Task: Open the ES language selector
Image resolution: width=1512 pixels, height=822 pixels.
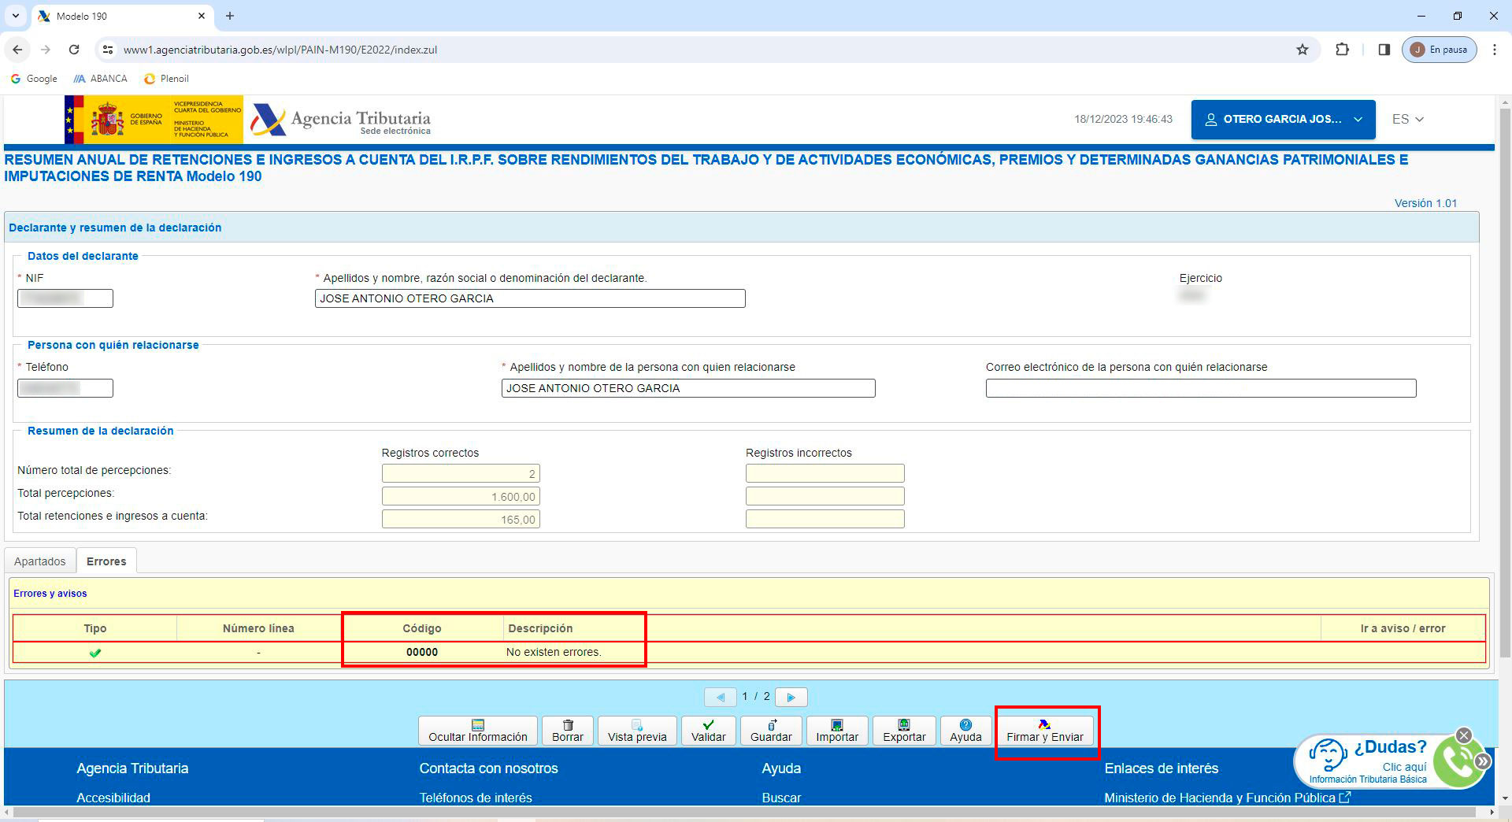Action: click(x=1407, y=120)
